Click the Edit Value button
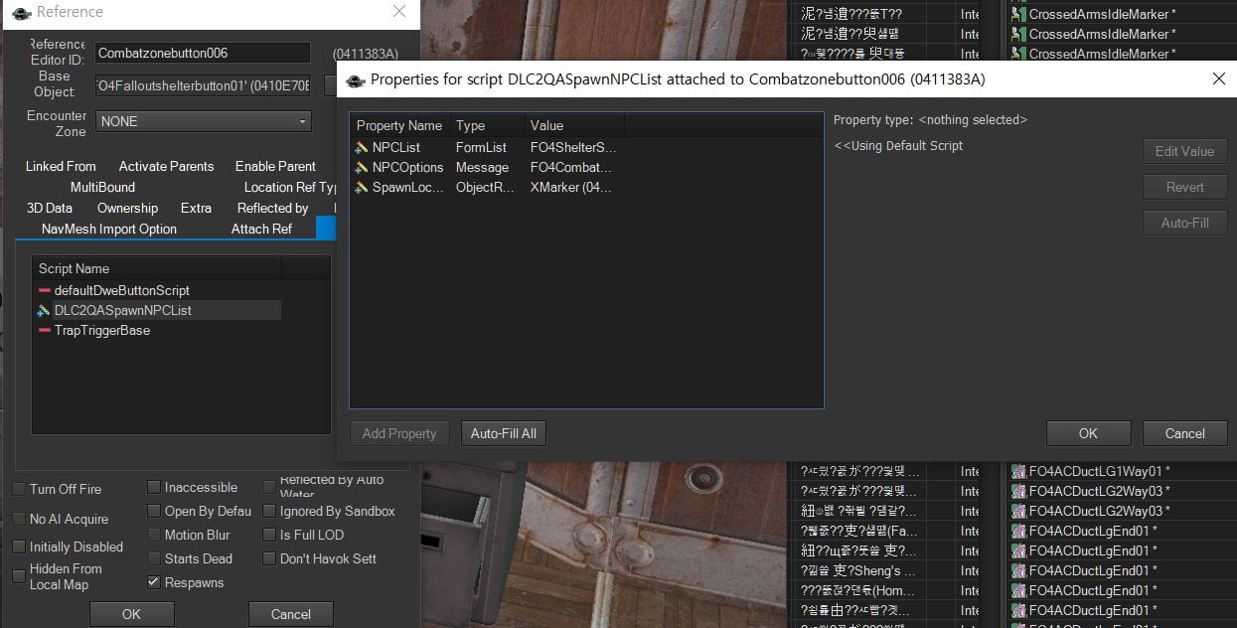The height and width of the screenshot is (628, 1237). coord(1184,151)
